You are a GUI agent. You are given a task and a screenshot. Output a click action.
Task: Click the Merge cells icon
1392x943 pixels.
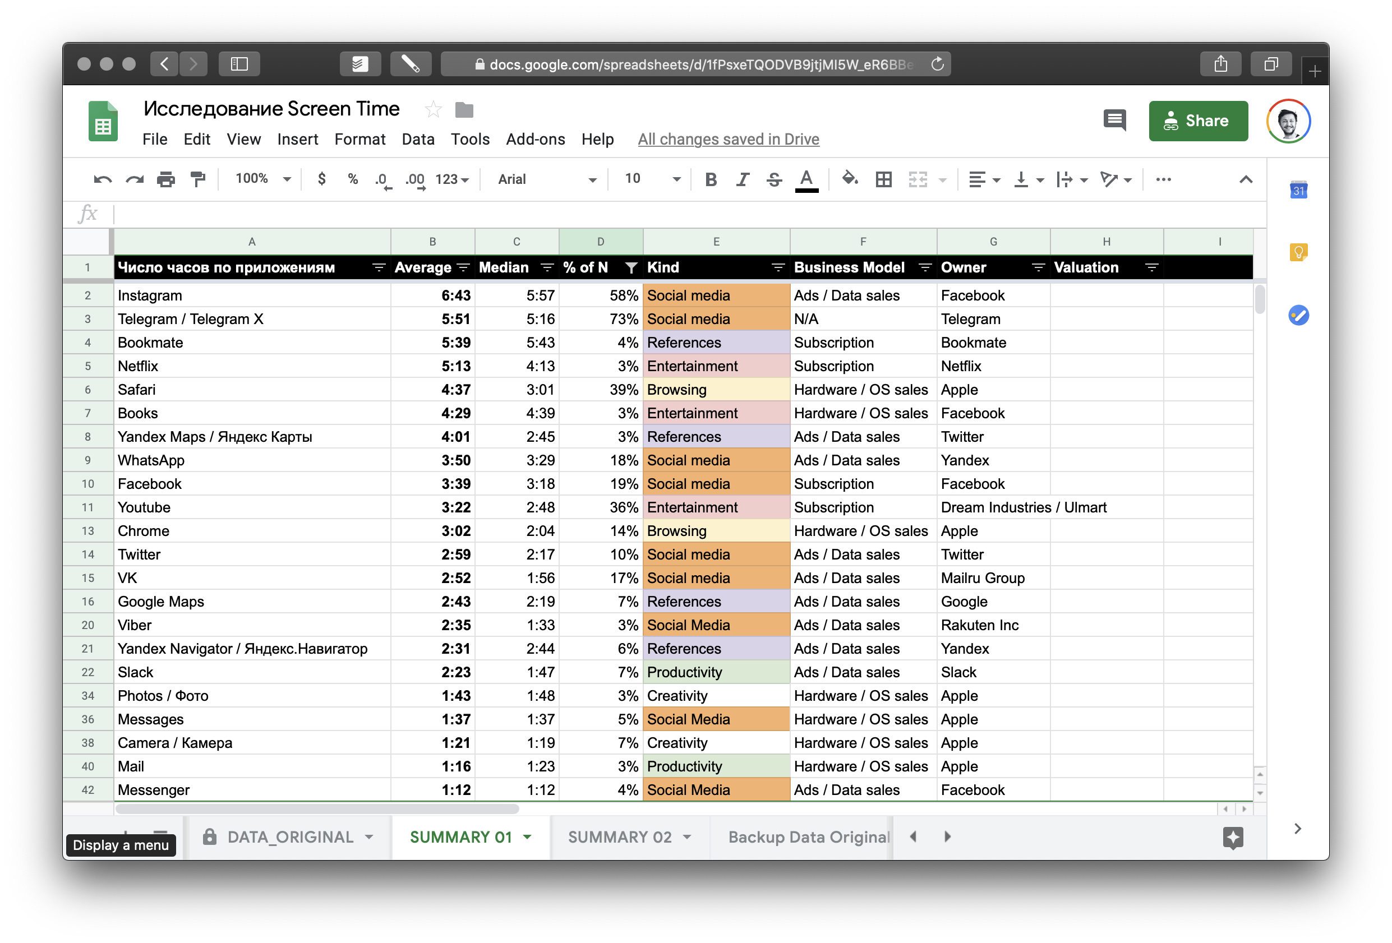917,179
